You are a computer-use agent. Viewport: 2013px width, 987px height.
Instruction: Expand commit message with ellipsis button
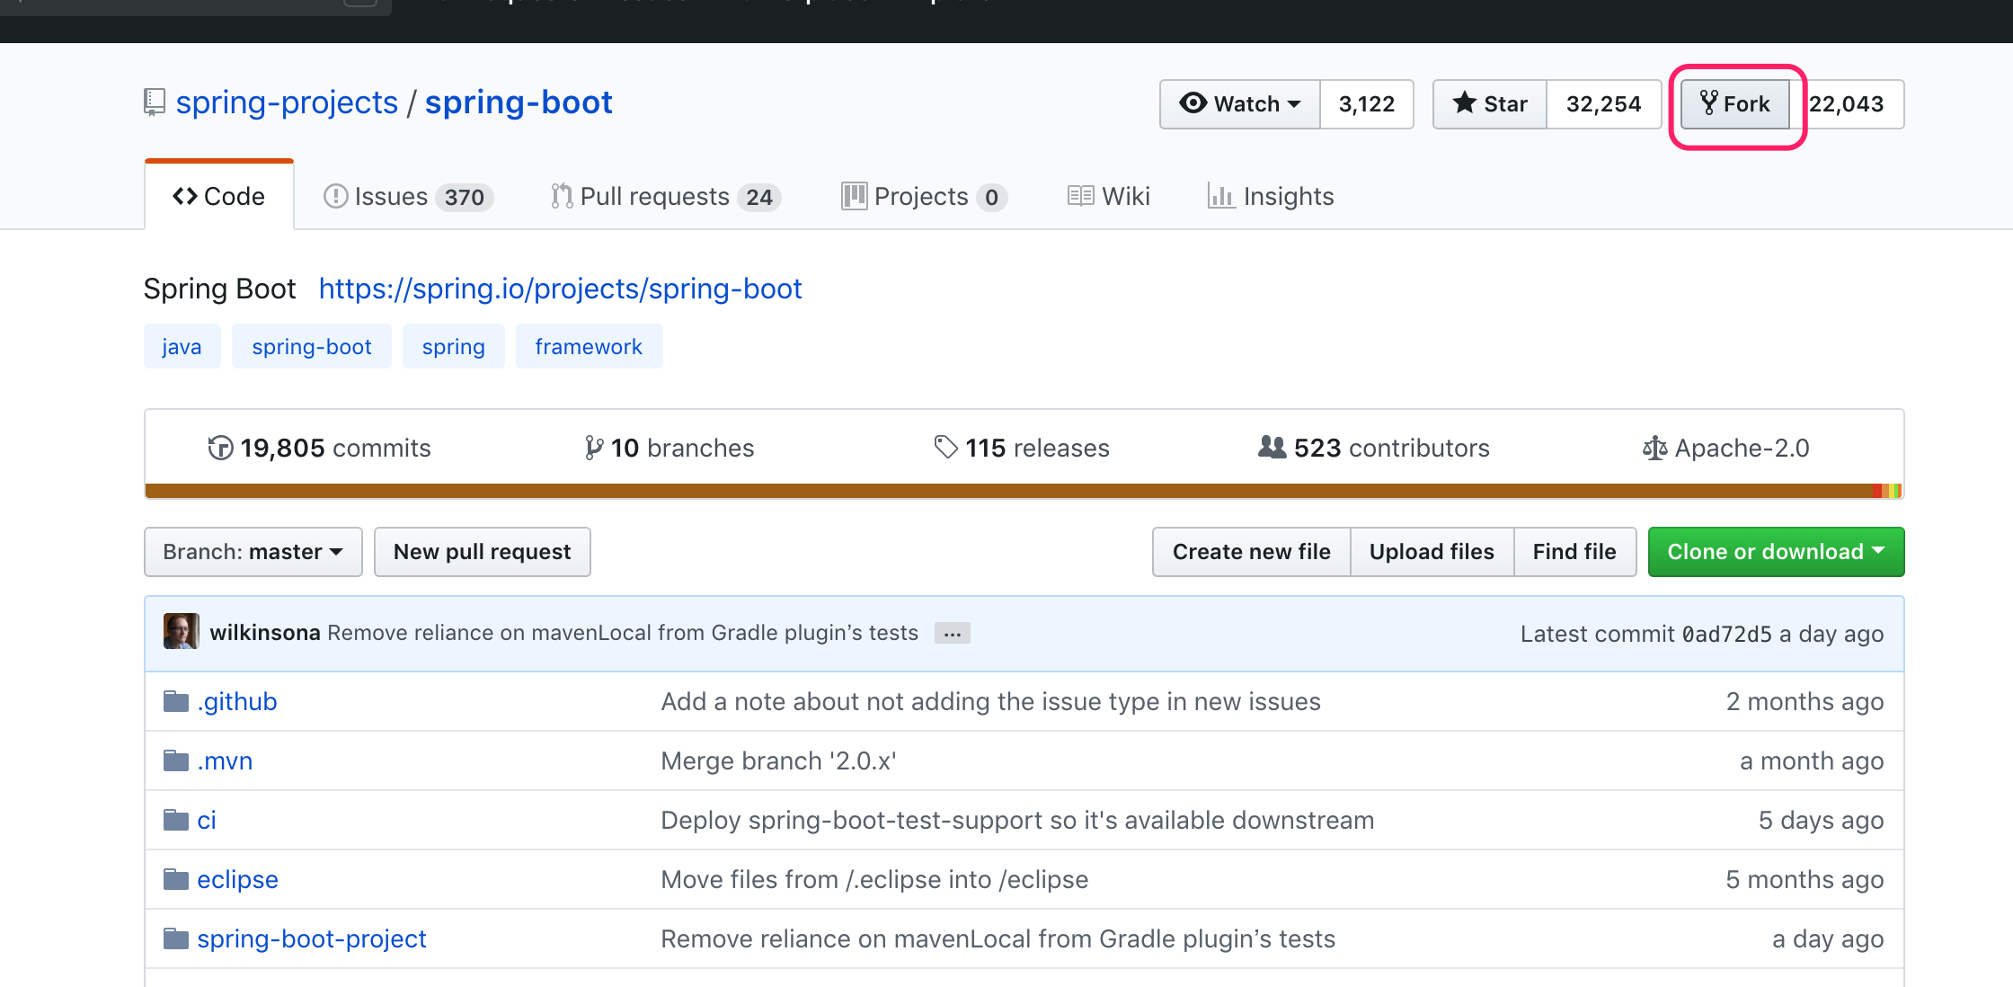click(953, 634)
